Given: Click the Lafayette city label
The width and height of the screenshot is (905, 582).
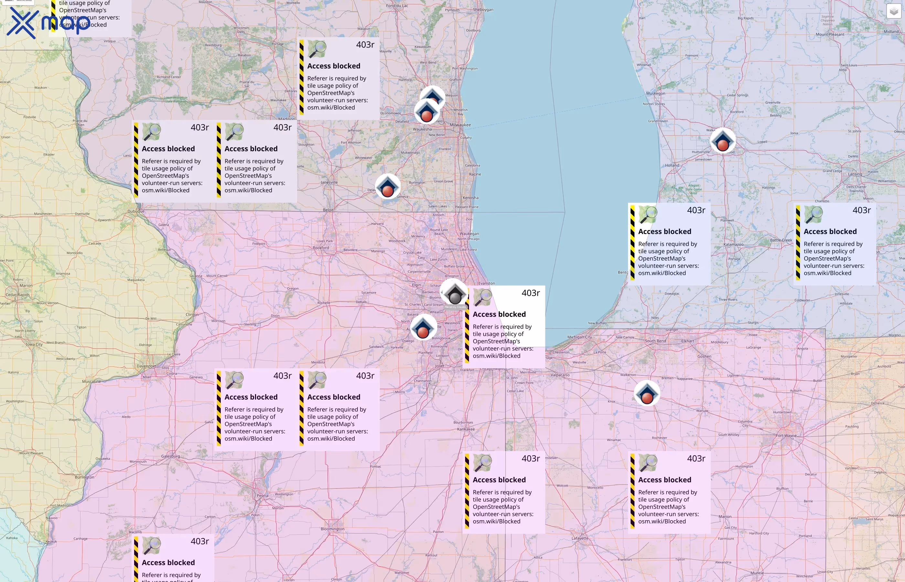Looking at the screenshot, I should (x=580, y=539).
